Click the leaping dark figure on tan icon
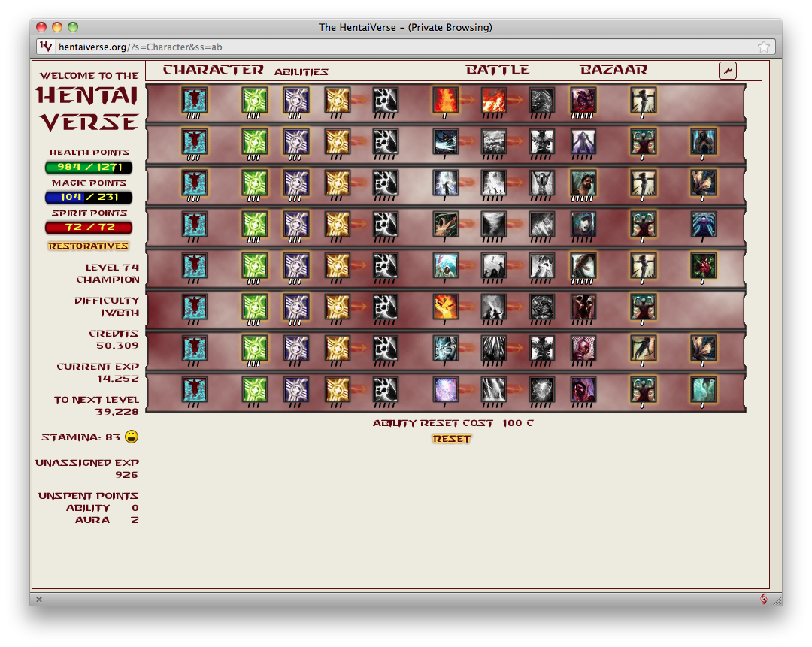Viewport: 812px width, 647px height. point(643,349)
